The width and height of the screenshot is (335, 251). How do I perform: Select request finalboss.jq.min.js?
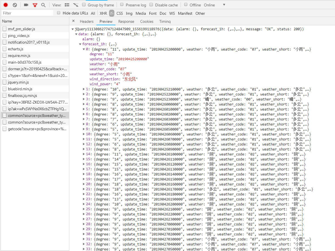point(35,96)
